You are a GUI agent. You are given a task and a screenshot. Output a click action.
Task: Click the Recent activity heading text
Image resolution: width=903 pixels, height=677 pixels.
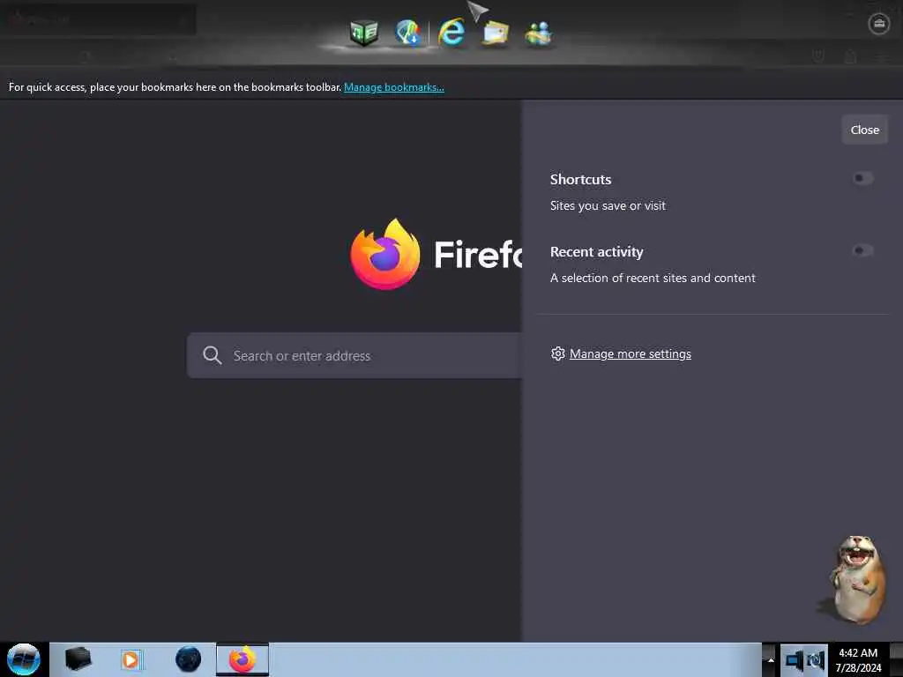click(x=597, y=251)
